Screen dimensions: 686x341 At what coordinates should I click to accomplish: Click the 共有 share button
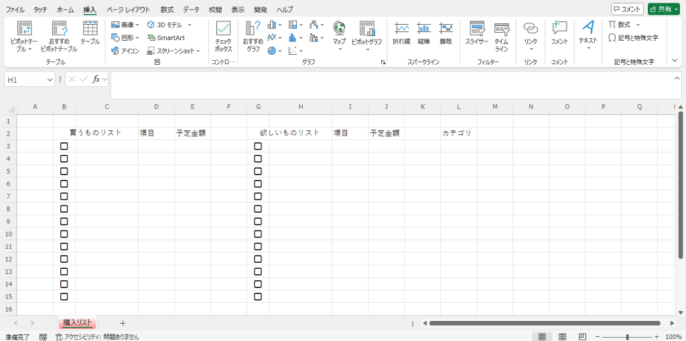(x=665, y=9)
